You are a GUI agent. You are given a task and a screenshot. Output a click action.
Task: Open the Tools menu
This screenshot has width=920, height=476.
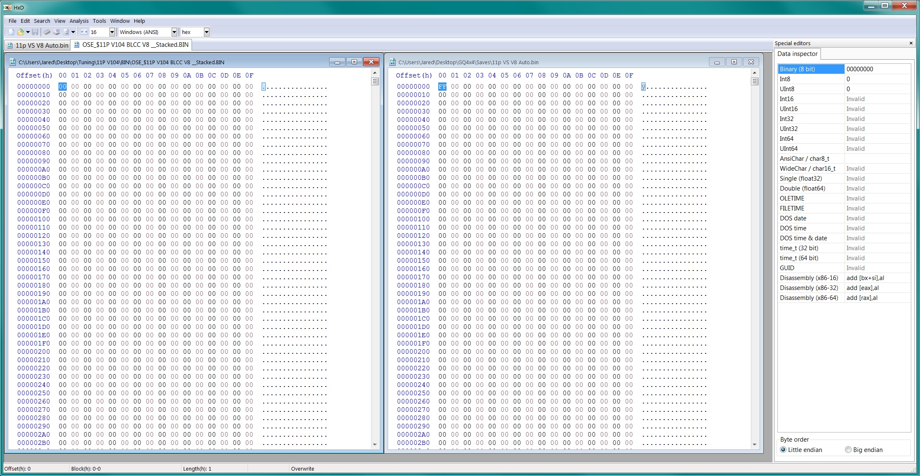(x=99, y=21)
